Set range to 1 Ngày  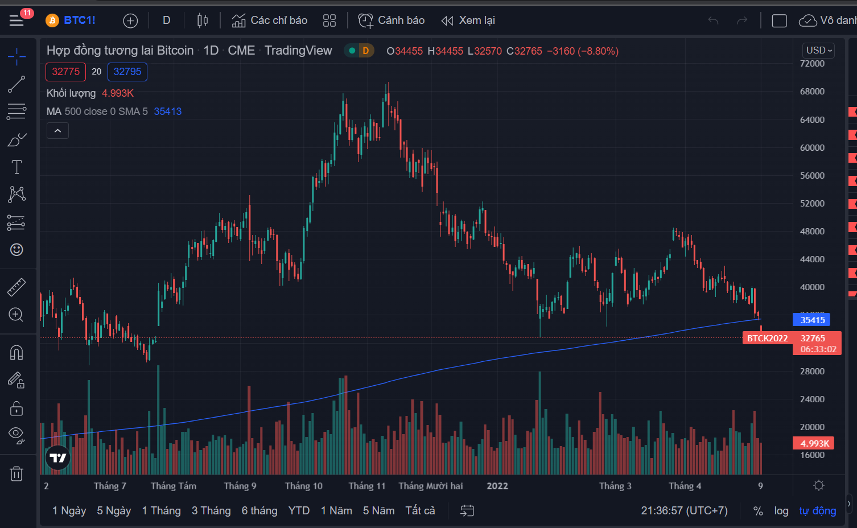pos(69,511)
